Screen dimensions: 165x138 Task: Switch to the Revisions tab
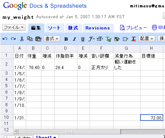(98, 28)
